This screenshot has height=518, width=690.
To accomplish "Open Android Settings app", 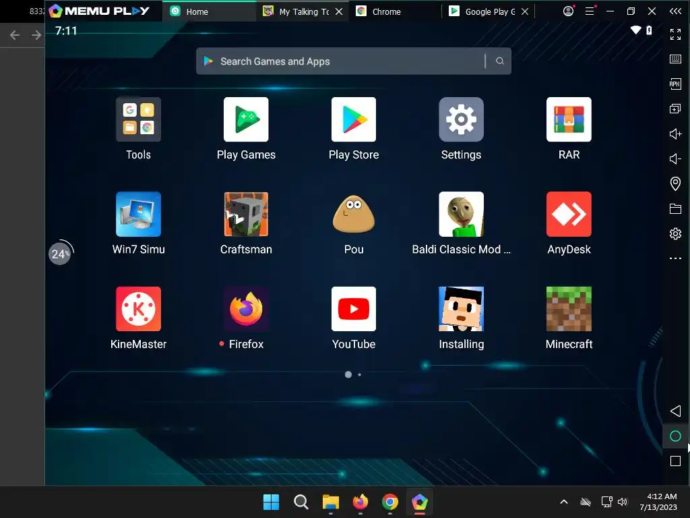I will pyautogui.click(x=461, y=119).
